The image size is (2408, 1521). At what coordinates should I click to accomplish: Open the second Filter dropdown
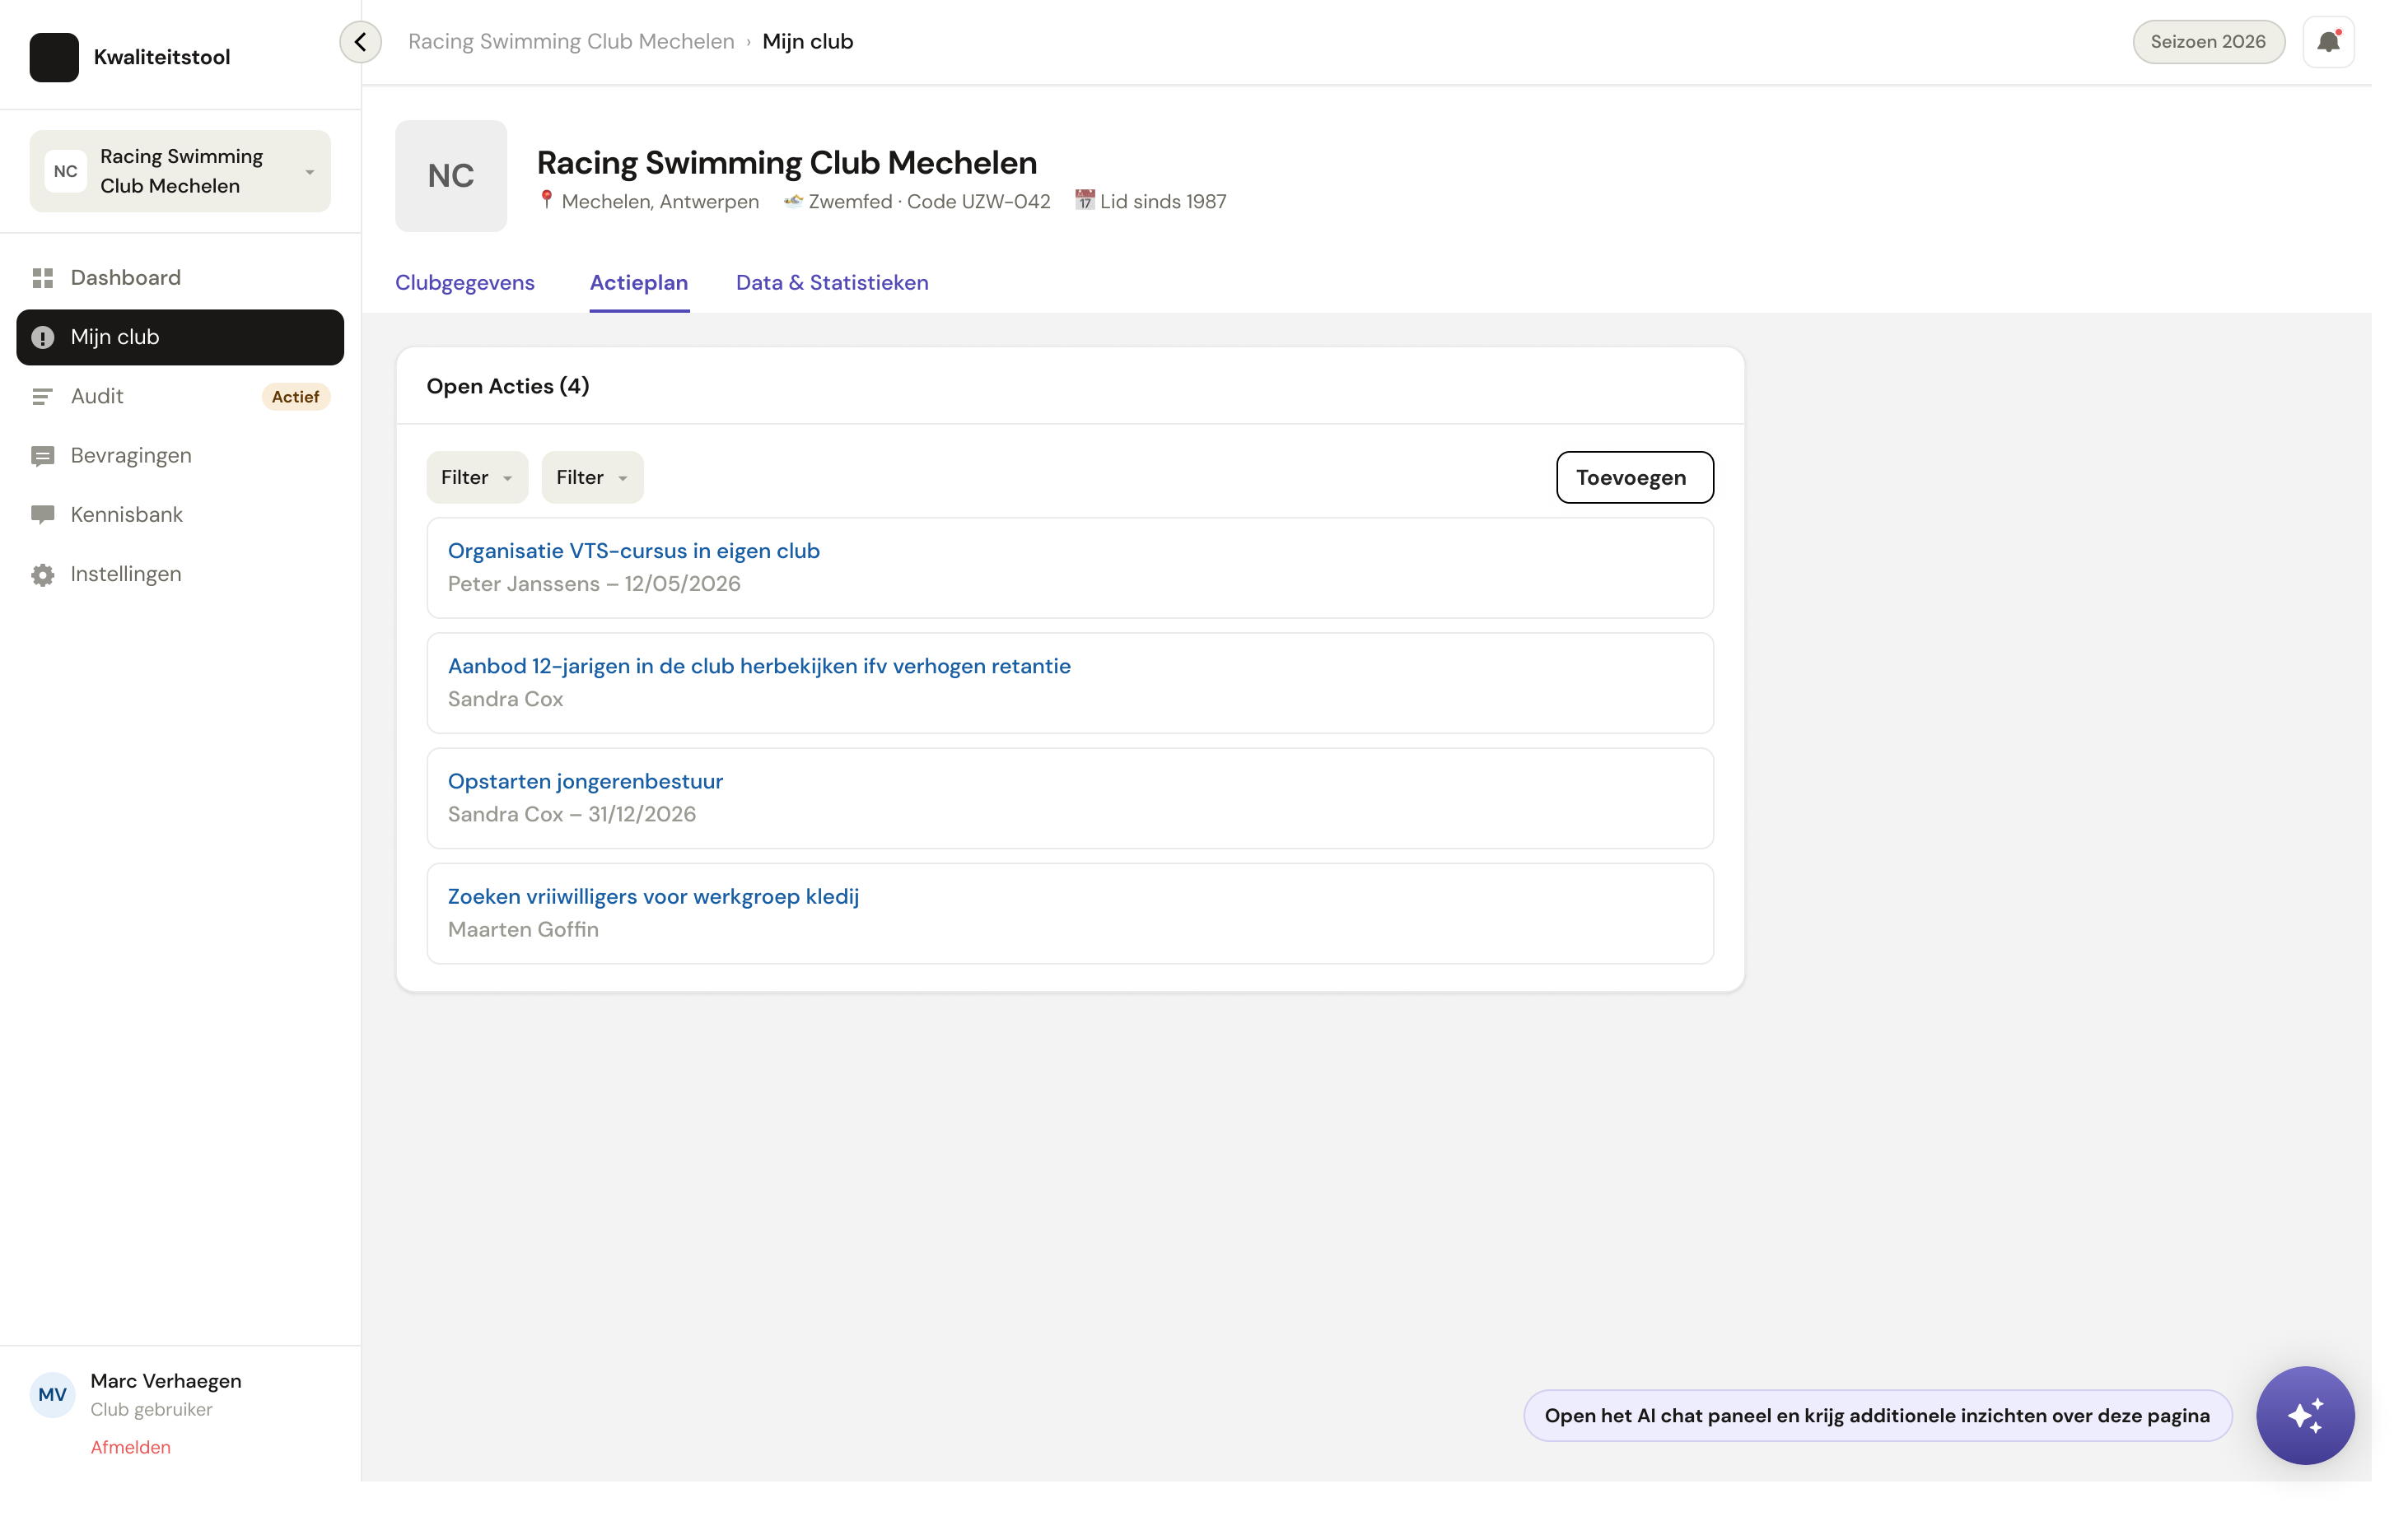click(x=592, y=477)
